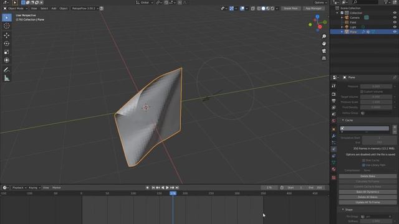Viewport: 399px width, 224px height.
Task: Select the Scale tool
Action: [x=7, y=52]
